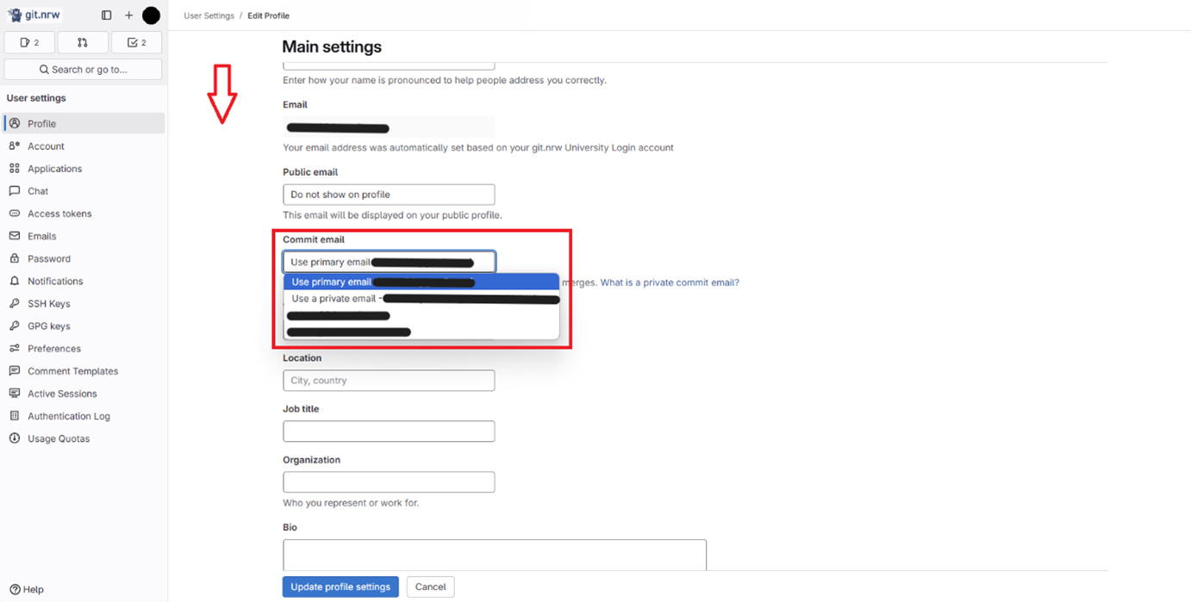Collapse the sidebar using the panel icon
The width and height of the screenshot is (1191, 602).
point(105,15)
